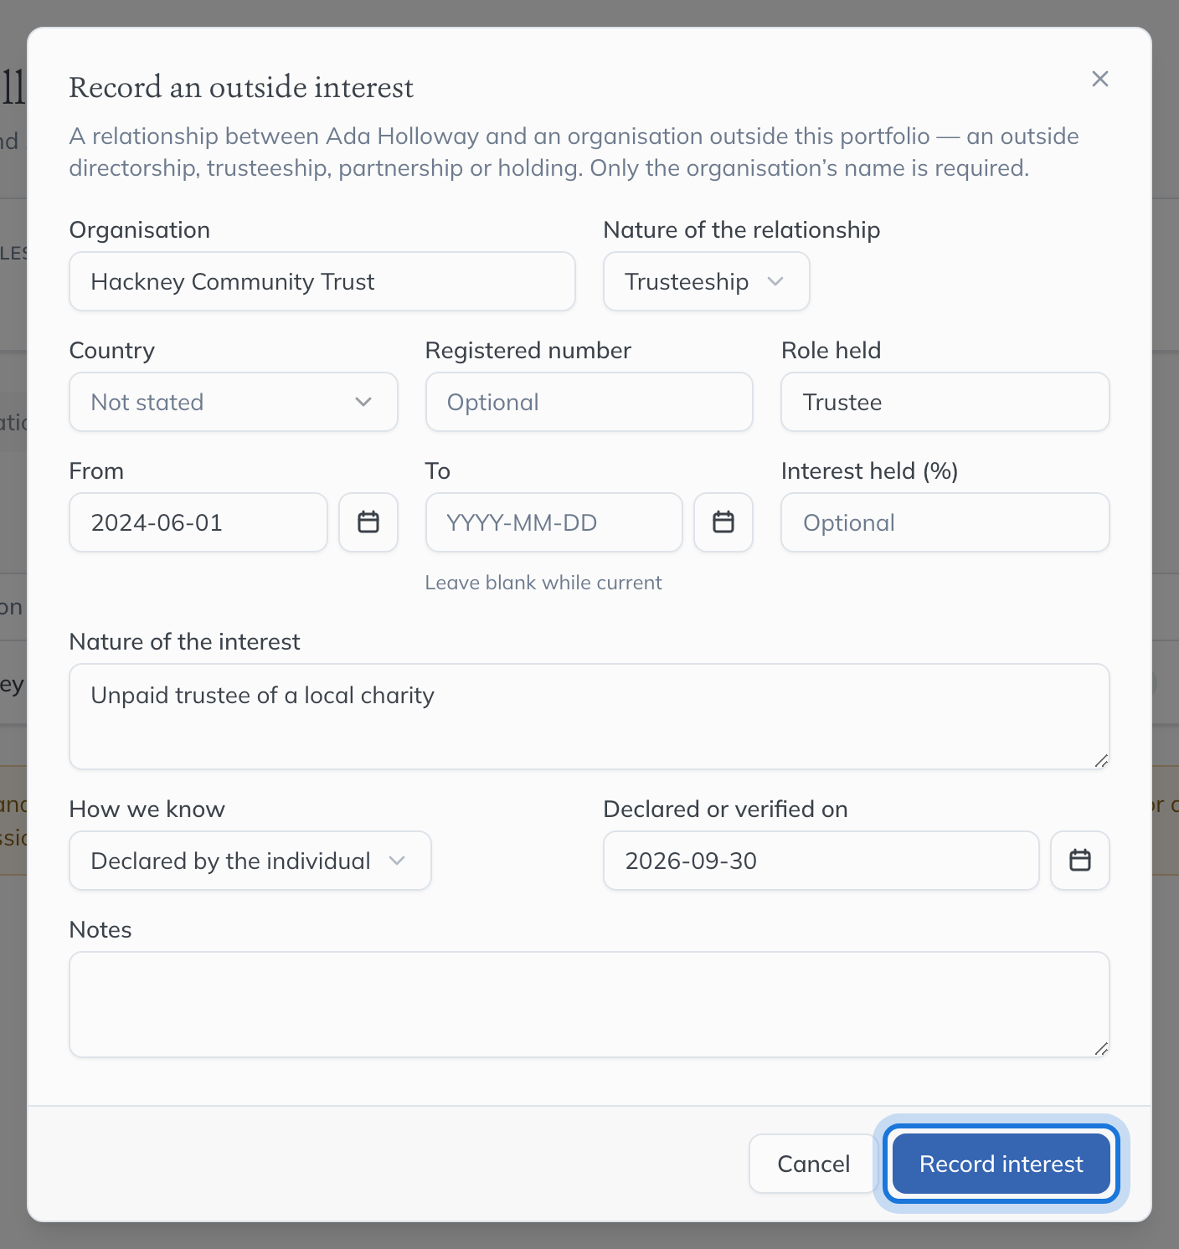Close the Record an outside interest dialog

tap(1100, 79)
